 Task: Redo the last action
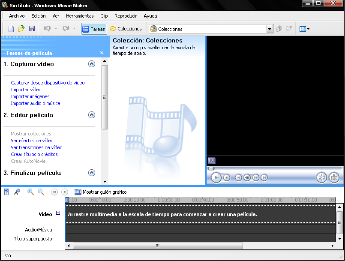tap(66, 29)
